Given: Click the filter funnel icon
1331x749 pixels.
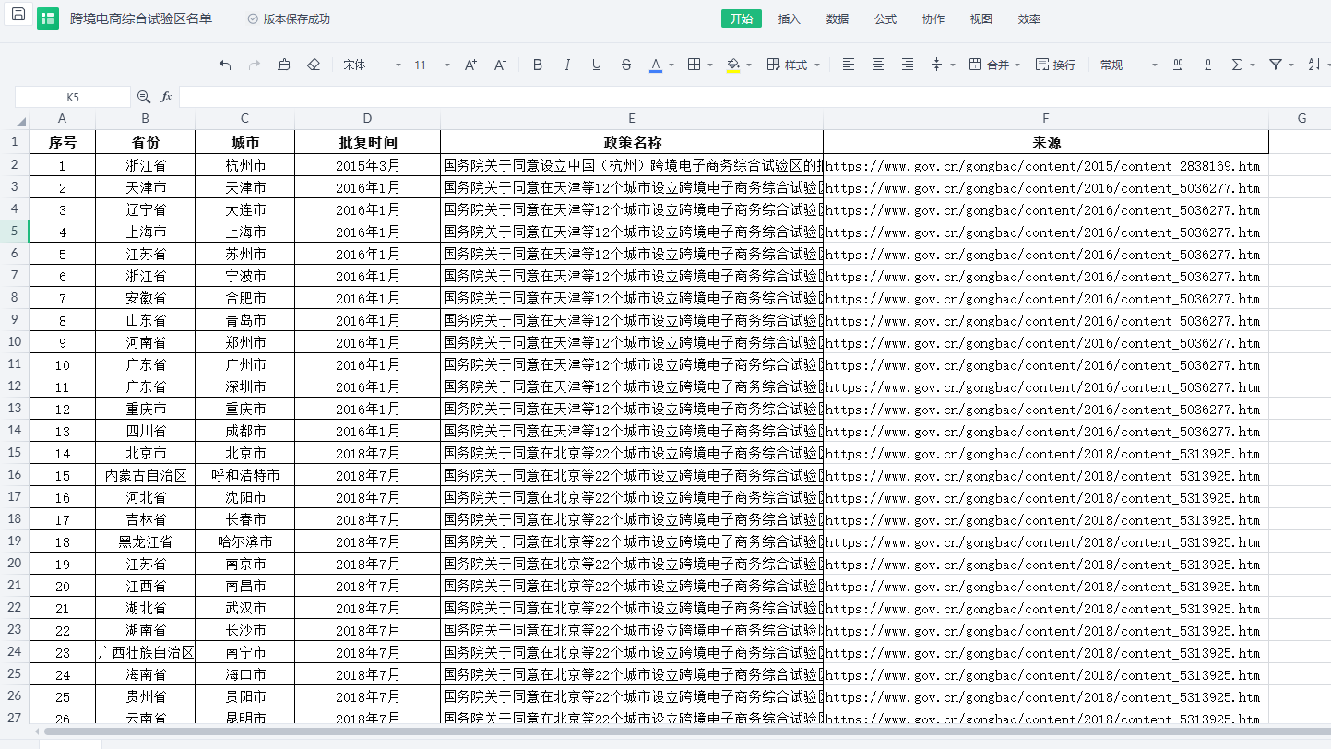Looking at the screenshot, I should click(1276, 65).
